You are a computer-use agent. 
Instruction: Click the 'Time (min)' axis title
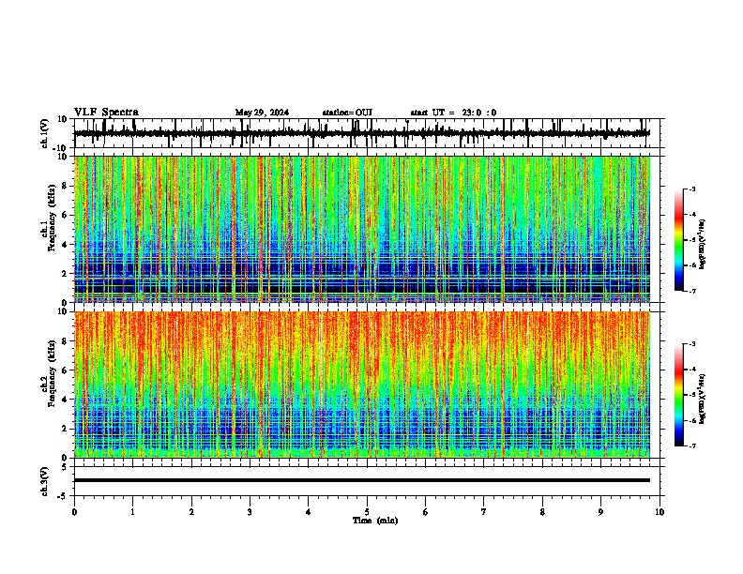(375, 521)
